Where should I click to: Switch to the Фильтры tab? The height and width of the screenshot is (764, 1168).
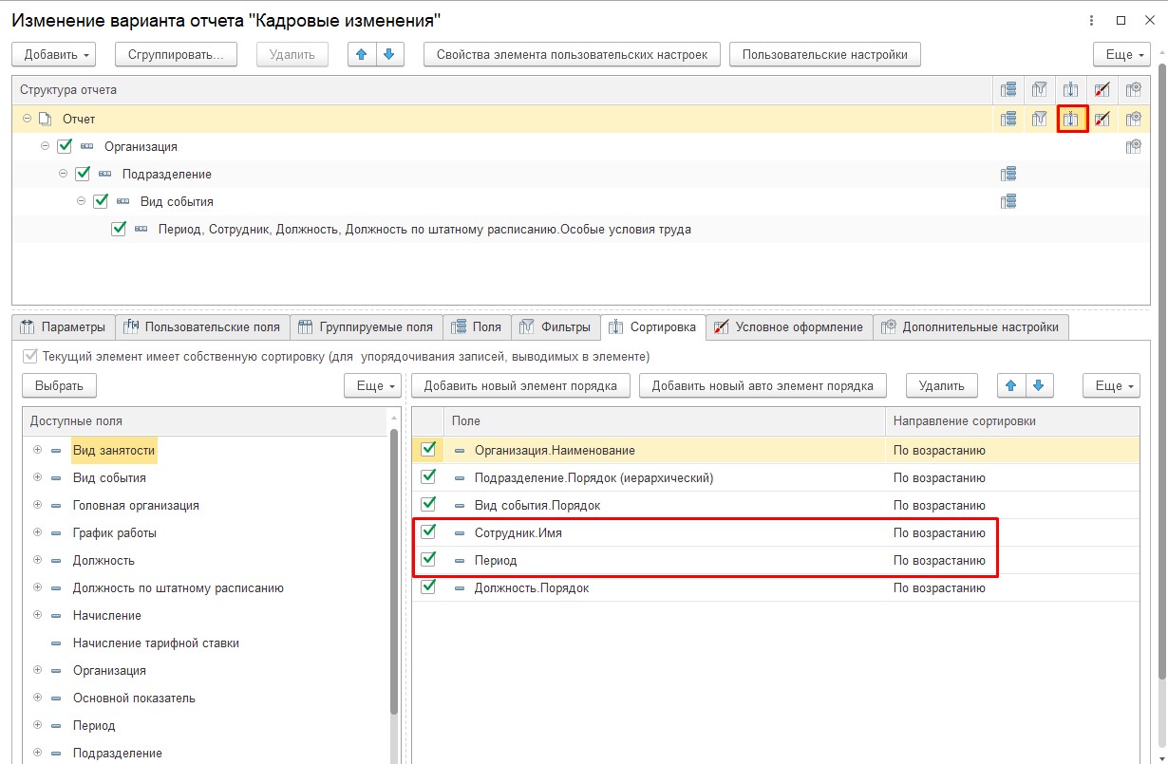(x=556, y=326)
